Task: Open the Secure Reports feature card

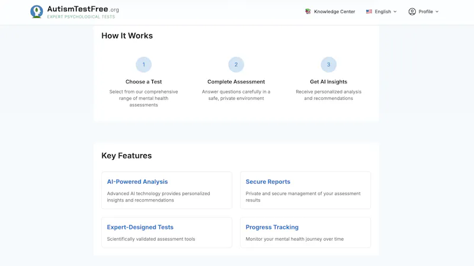Action: (x=305, y=190)
